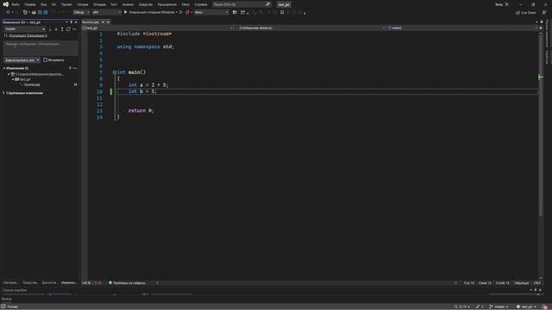Click the Live Share icon
The height and width of the screenshot is (310, 552).
point(517,12)
